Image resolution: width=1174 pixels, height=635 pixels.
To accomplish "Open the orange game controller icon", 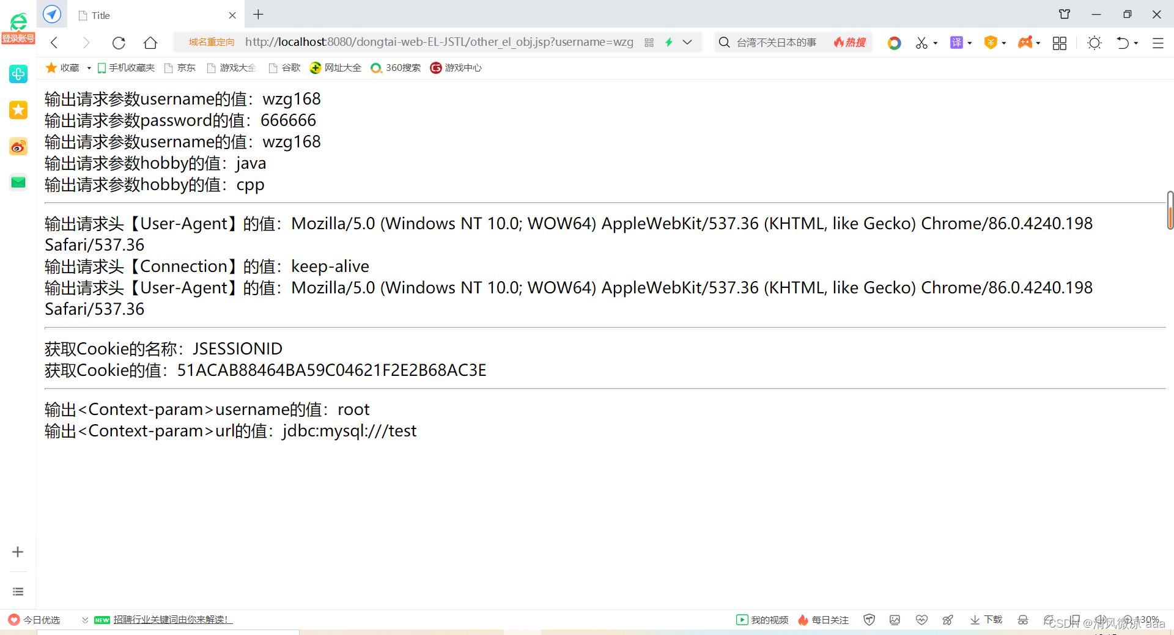I will 1025,42.
